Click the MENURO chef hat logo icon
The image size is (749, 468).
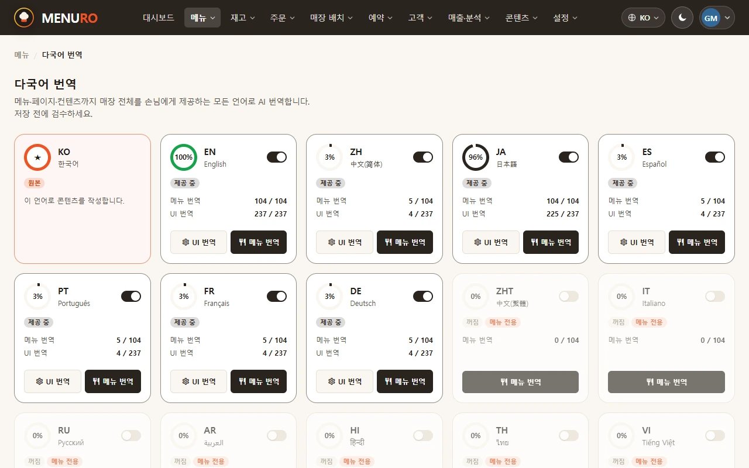24,18
